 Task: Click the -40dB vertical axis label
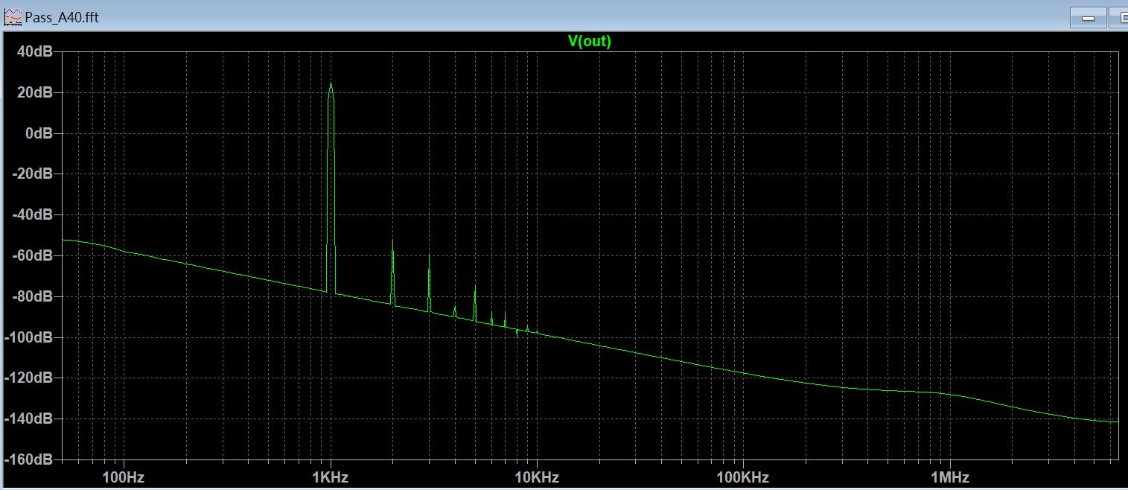(x=31, y=215)
